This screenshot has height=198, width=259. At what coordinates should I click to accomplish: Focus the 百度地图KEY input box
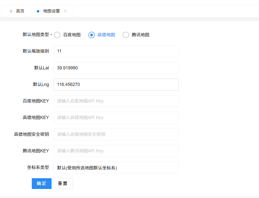click(116, 101)
